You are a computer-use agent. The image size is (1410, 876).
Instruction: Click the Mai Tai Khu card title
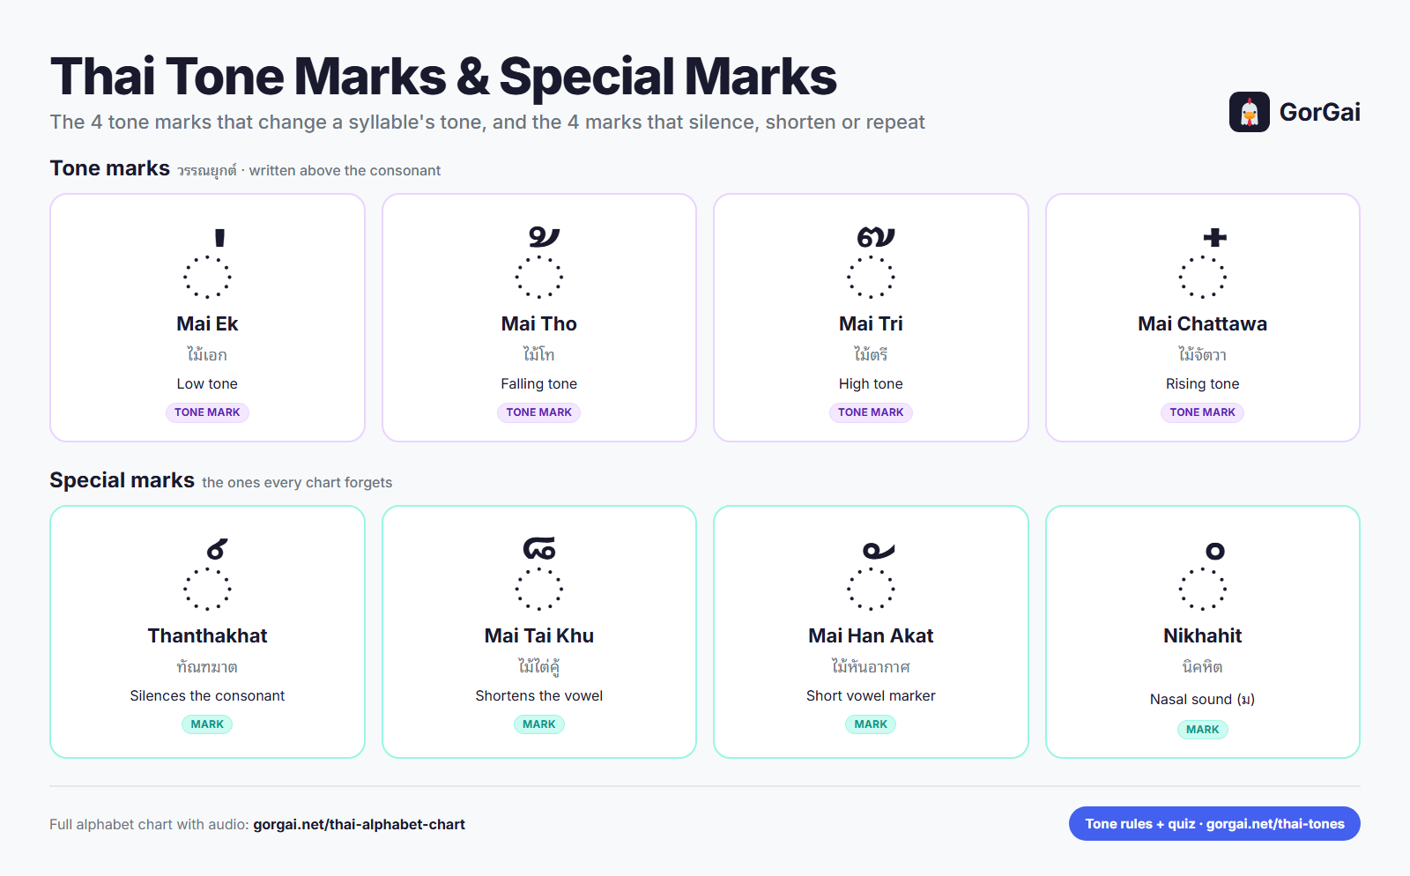pos(539,636)
